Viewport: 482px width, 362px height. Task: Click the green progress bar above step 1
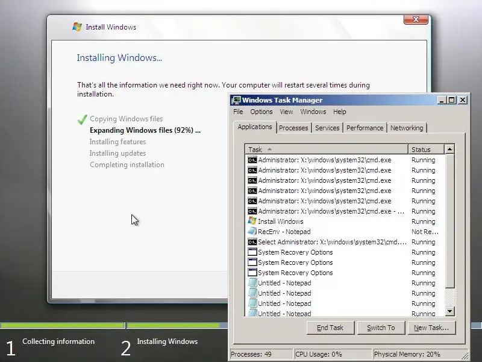(x=63, y=325)
